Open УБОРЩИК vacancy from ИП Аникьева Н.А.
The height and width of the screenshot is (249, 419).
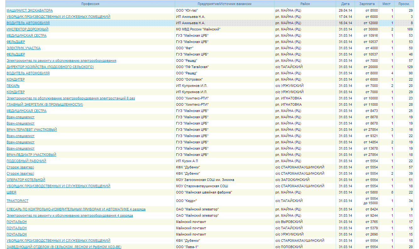(58, 17)
